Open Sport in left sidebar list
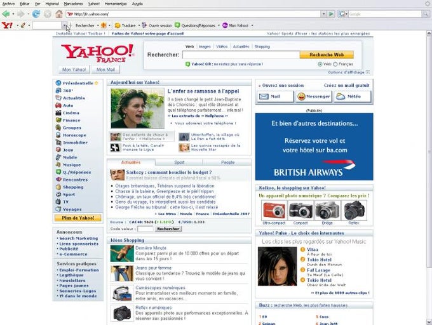This screenshot has width=432, height=325. pyautogui.click(x=69, y=195)
